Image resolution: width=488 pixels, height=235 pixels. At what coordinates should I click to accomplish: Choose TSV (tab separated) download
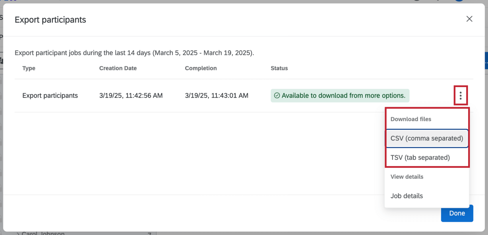420,158
